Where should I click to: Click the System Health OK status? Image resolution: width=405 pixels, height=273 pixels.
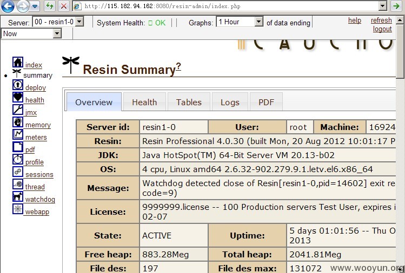coord(157,23)
